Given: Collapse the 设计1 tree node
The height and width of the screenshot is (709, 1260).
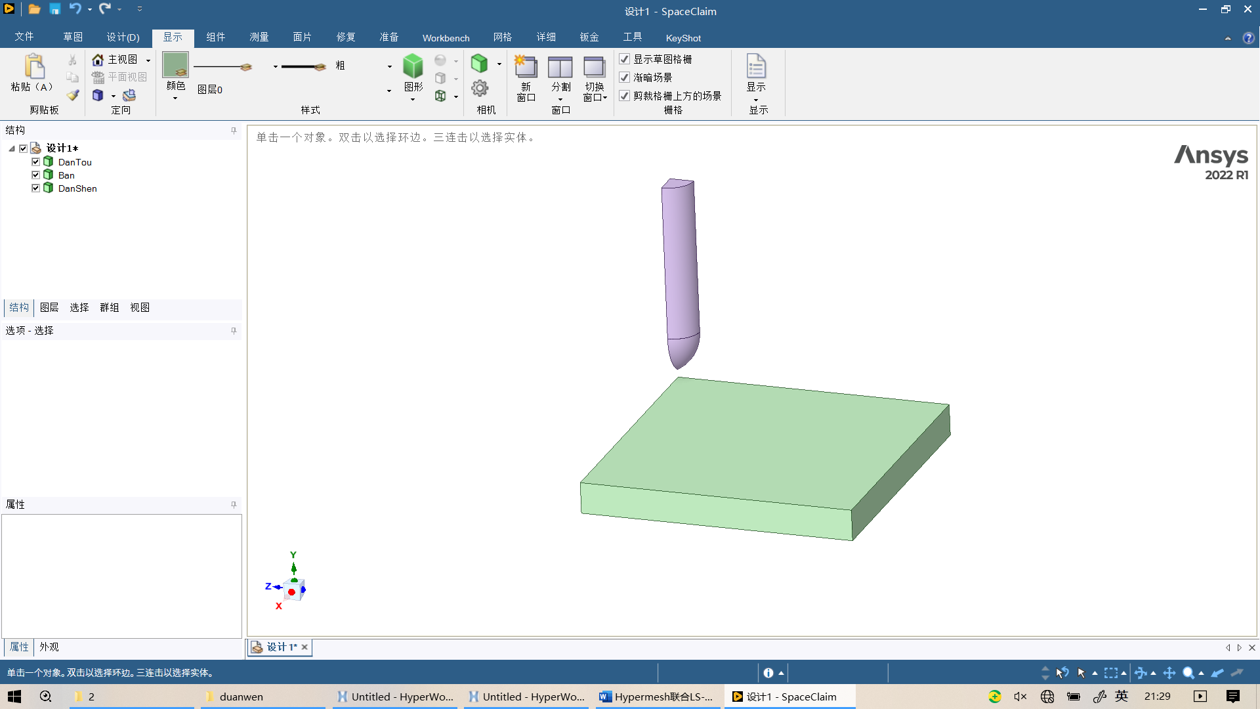Looking at the screenshot, I should [x=12, y=148].
